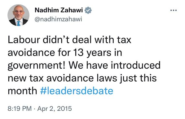This screenshot has width=185, height=119.
Task: Click the word 'month' before the hashtag
Action: click(22, 91)
